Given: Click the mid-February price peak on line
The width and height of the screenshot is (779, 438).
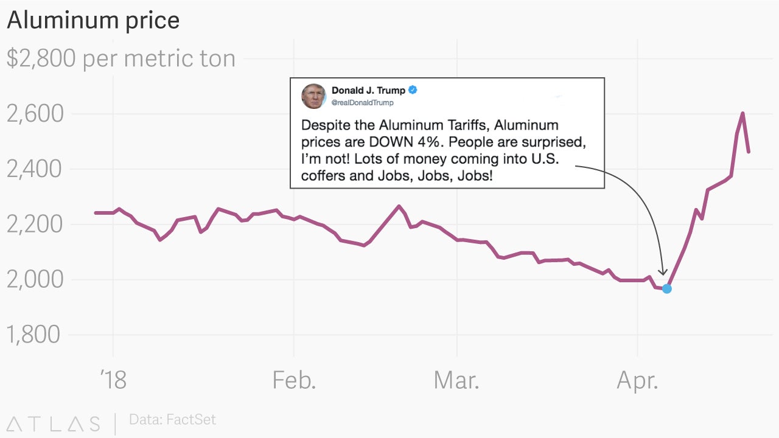Looking at the screenshot, I should (399, 206).
